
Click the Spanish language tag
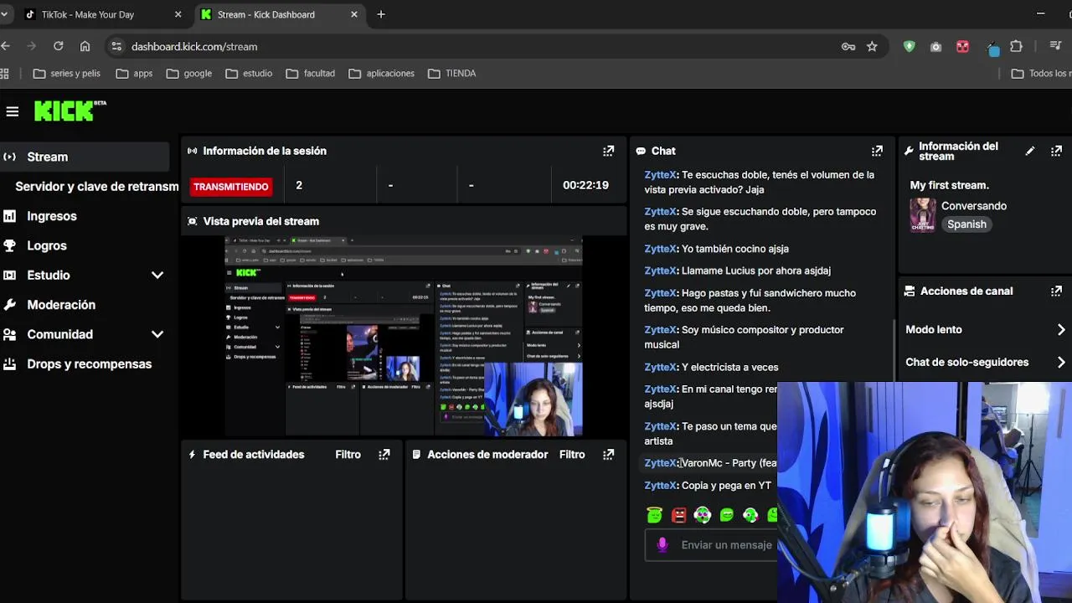966,224
